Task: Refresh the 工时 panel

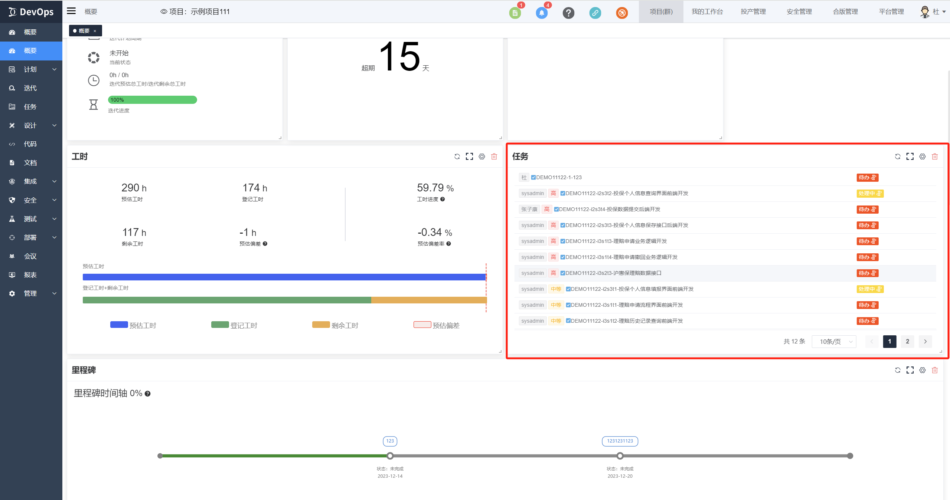Action: [457, 157]
